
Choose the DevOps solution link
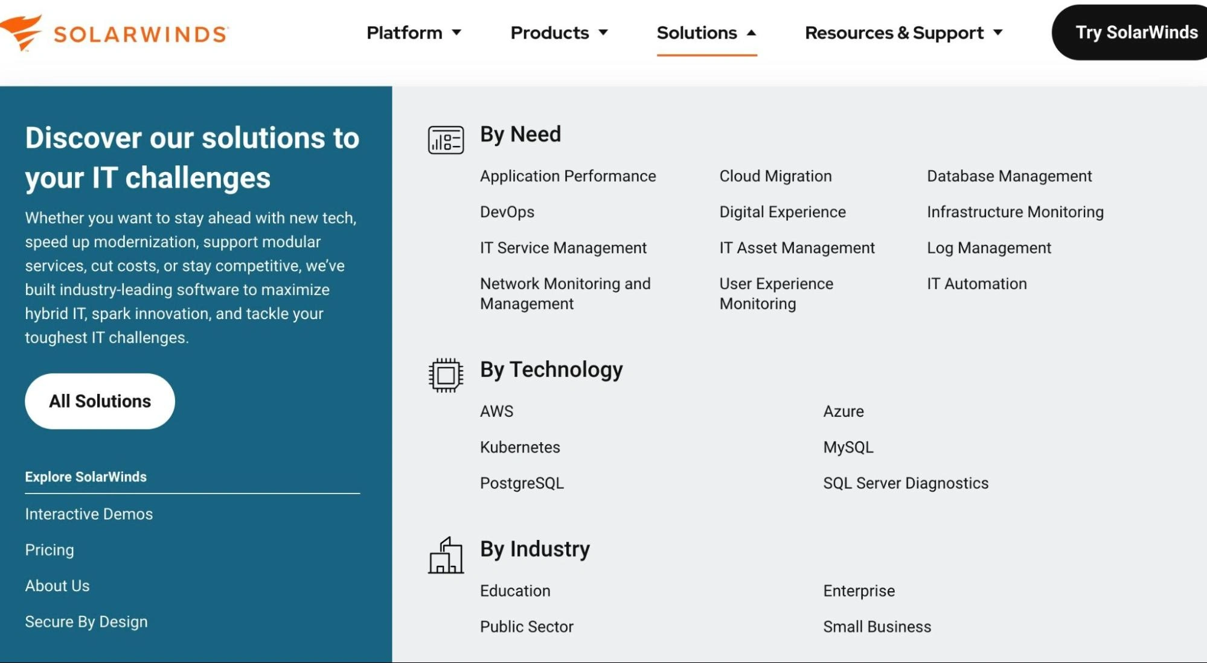(507, 212)
